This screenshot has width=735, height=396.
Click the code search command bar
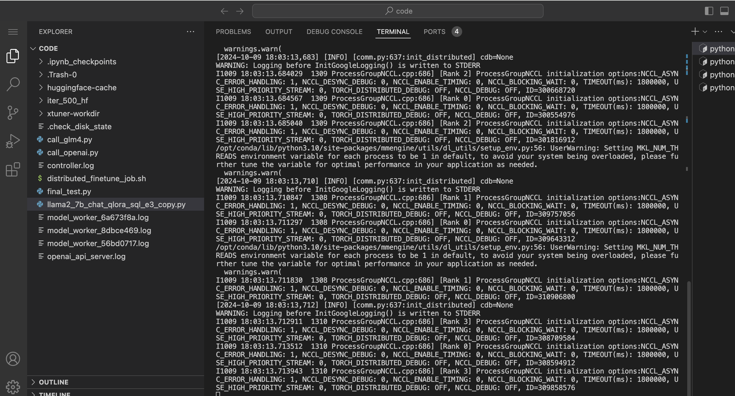pos(398,11)
